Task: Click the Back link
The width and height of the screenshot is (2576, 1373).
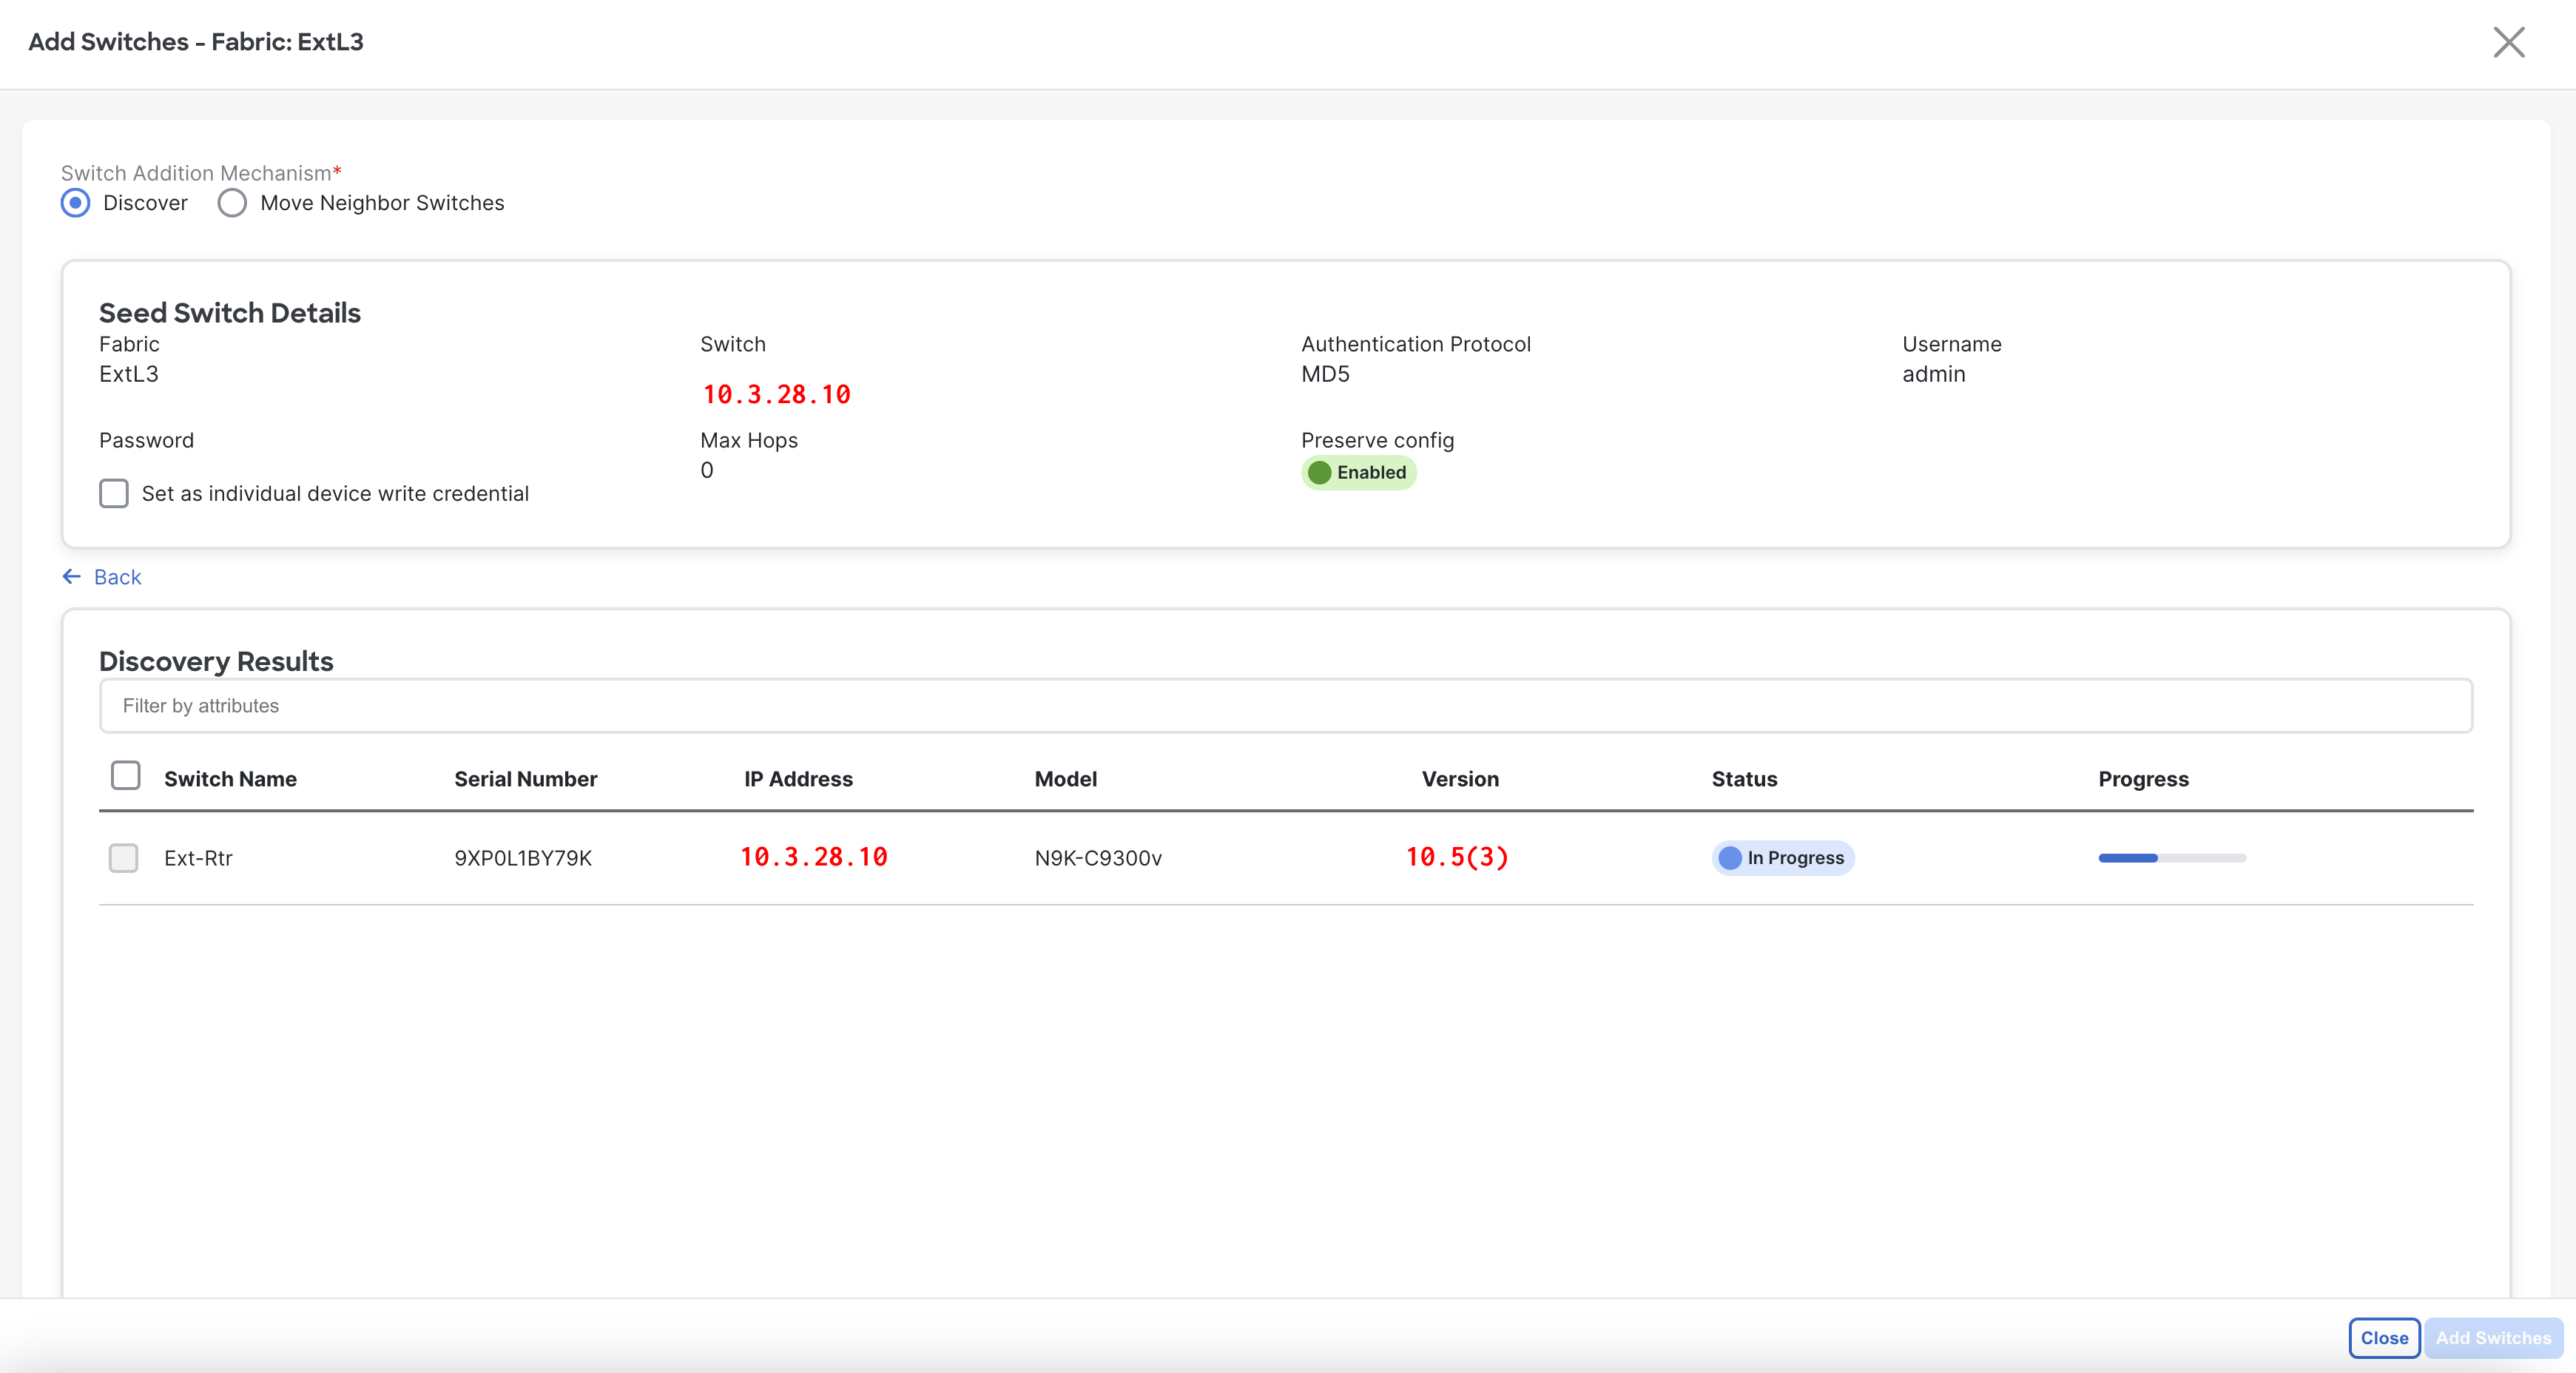Action: pyautogui.click(x=117, y=577)
